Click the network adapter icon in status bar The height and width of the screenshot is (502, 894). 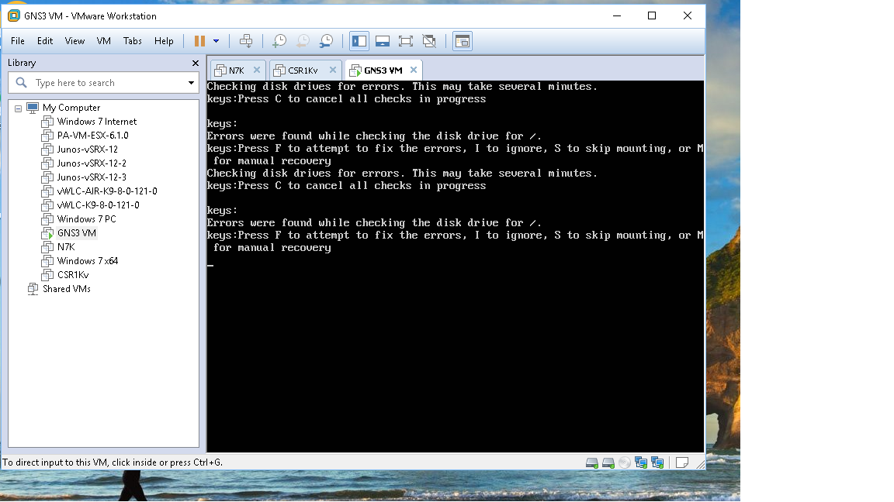pos(640,462)
